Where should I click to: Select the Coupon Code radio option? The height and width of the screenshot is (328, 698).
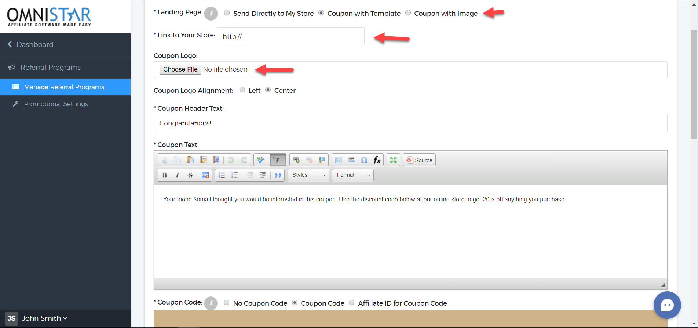tap(295, 303)
